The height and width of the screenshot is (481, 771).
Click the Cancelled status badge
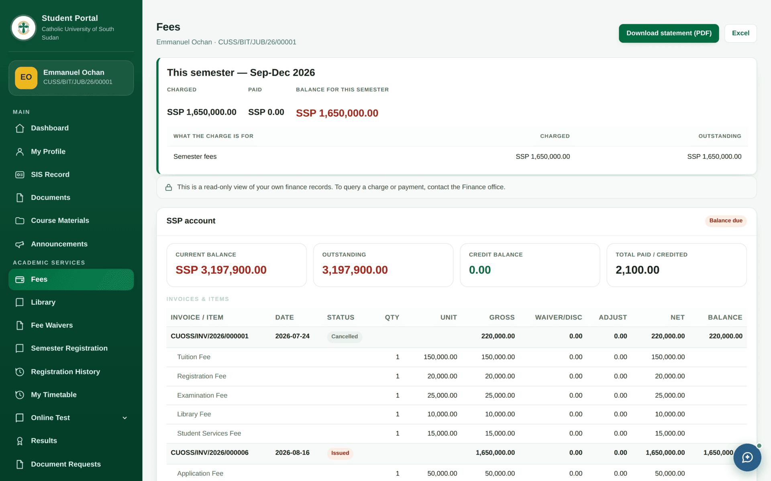tap(345, 337)
